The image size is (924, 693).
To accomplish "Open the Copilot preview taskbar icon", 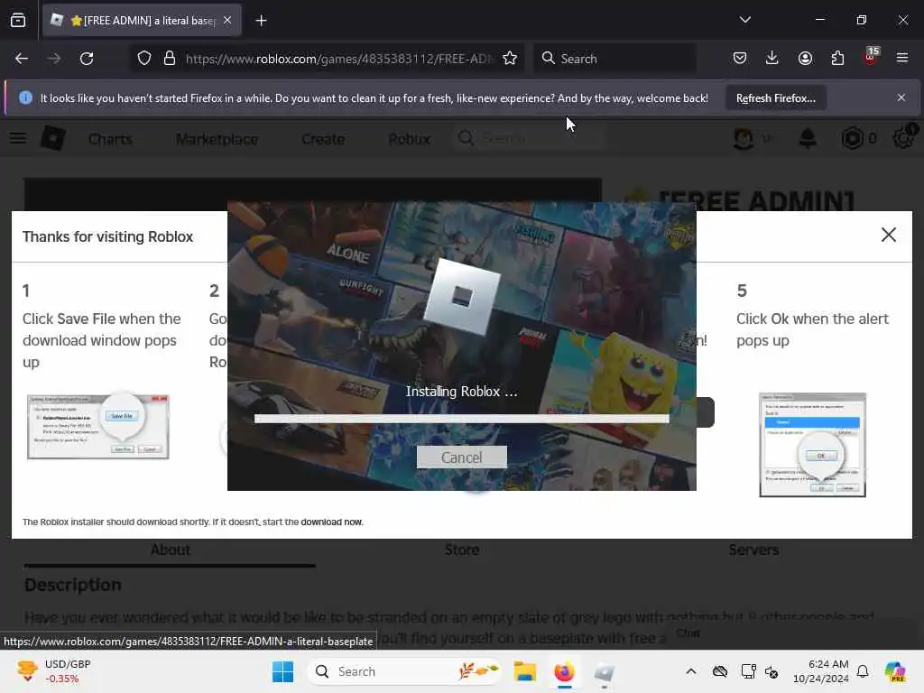I will pos(895,671).
